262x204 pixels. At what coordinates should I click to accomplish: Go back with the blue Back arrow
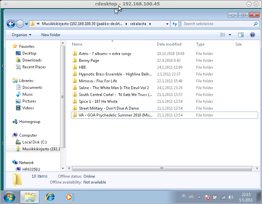tap(11, 24)
